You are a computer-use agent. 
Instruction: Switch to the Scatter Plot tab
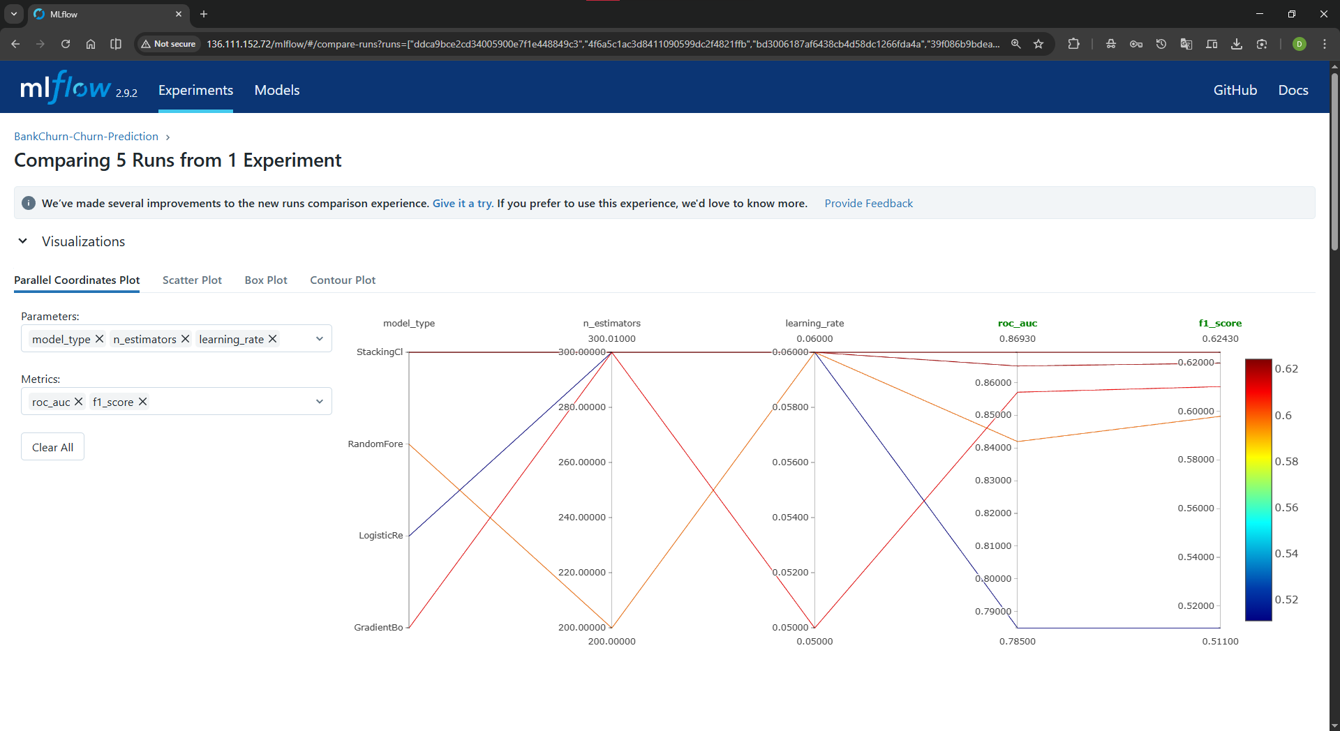pyautogui.click(x=192, y=280)
